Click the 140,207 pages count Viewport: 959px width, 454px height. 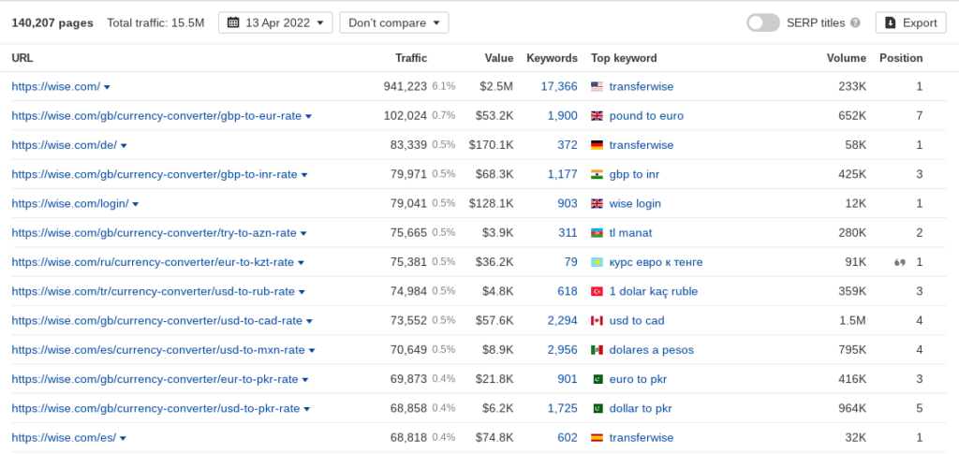52,23
